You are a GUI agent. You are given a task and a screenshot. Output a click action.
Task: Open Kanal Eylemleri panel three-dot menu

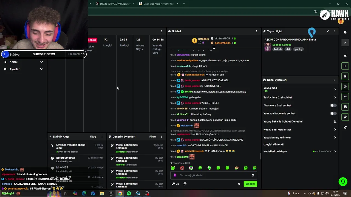coord(334,80)
